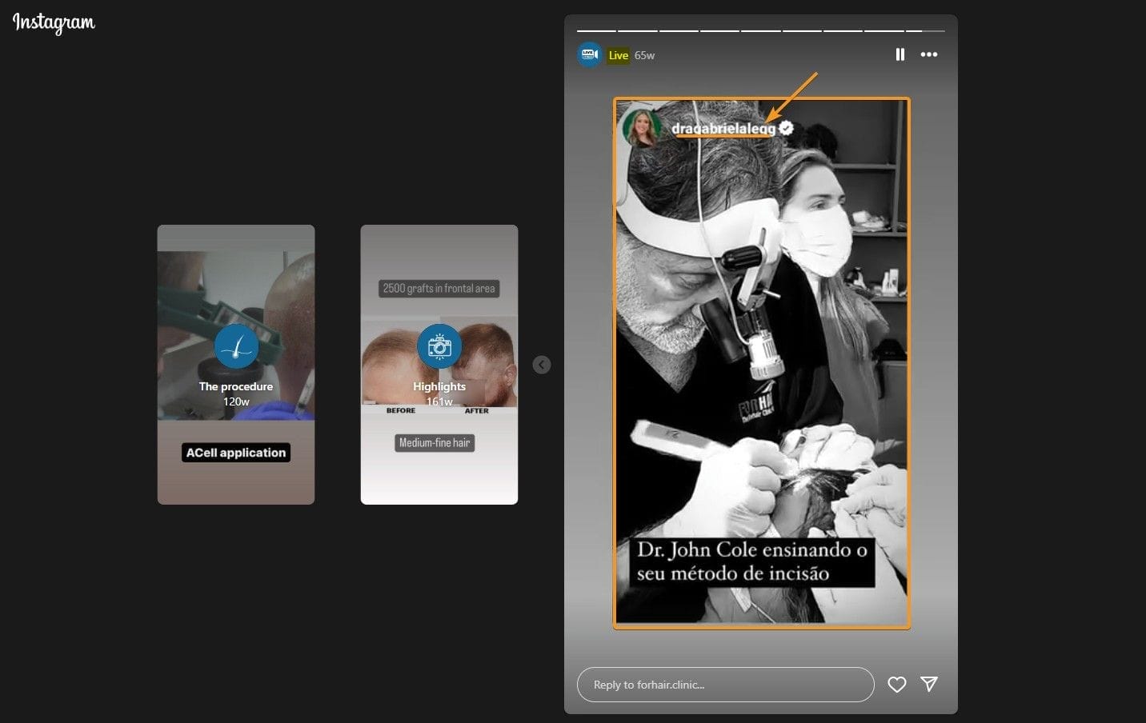Image resolution: width=1146 pixels, height=723 pixels.
Task: Click the hair follicle icon on The procedure highlight
Action: (235, 346)
